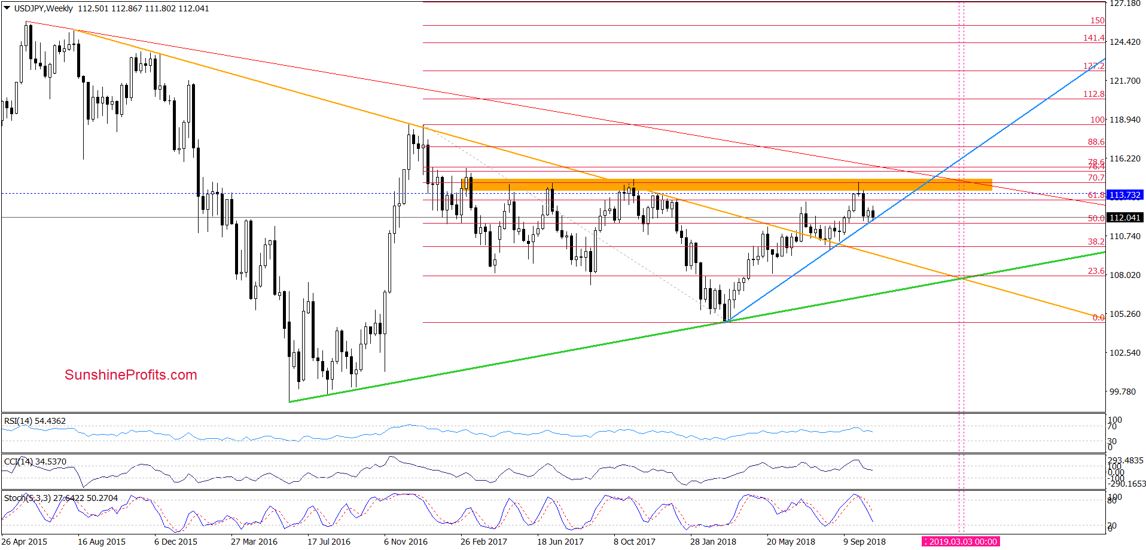Select the Fibonacci 38.2 level label

1096,242
